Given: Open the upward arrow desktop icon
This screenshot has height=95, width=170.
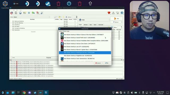Looking at the screenshot, I should [90, 3].
